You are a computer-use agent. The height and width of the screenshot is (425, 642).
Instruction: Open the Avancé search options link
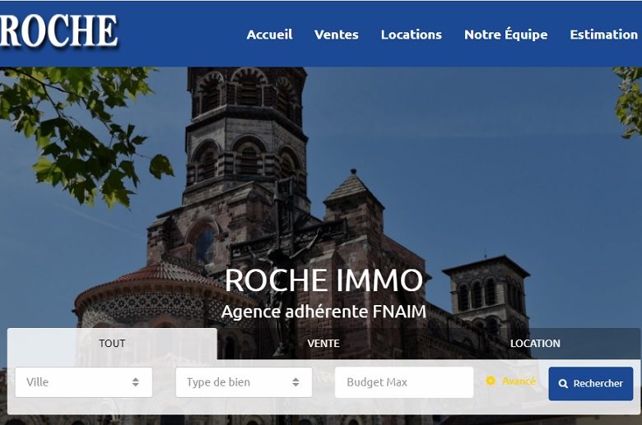click(x=519, y=381)
